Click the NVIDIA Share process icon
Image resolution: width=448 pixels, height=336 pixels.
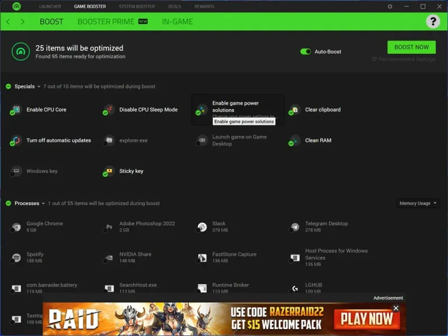coord(108,258)
